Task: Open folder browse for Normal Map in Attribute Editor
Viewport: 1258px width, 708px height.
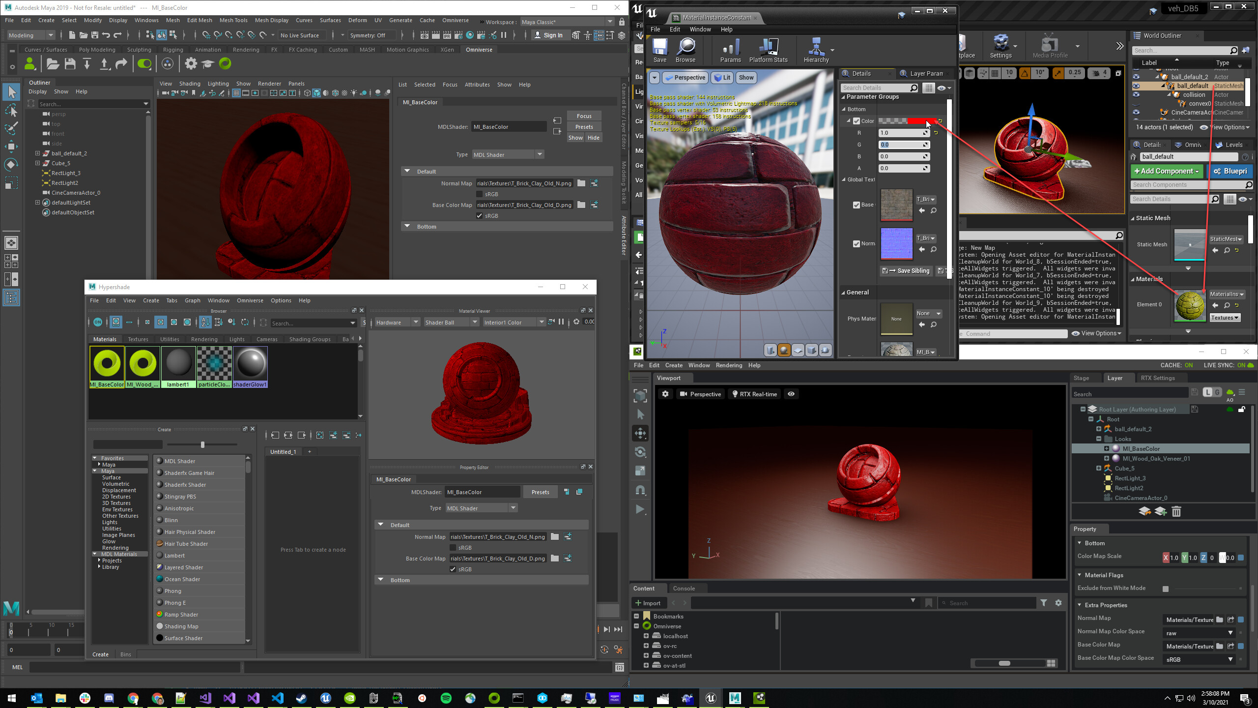Action: pos(581,183)
